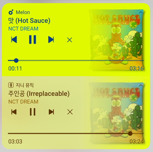
Task: Click the Hot Sauce seek bar handle
Action: [x=16, y=61]
